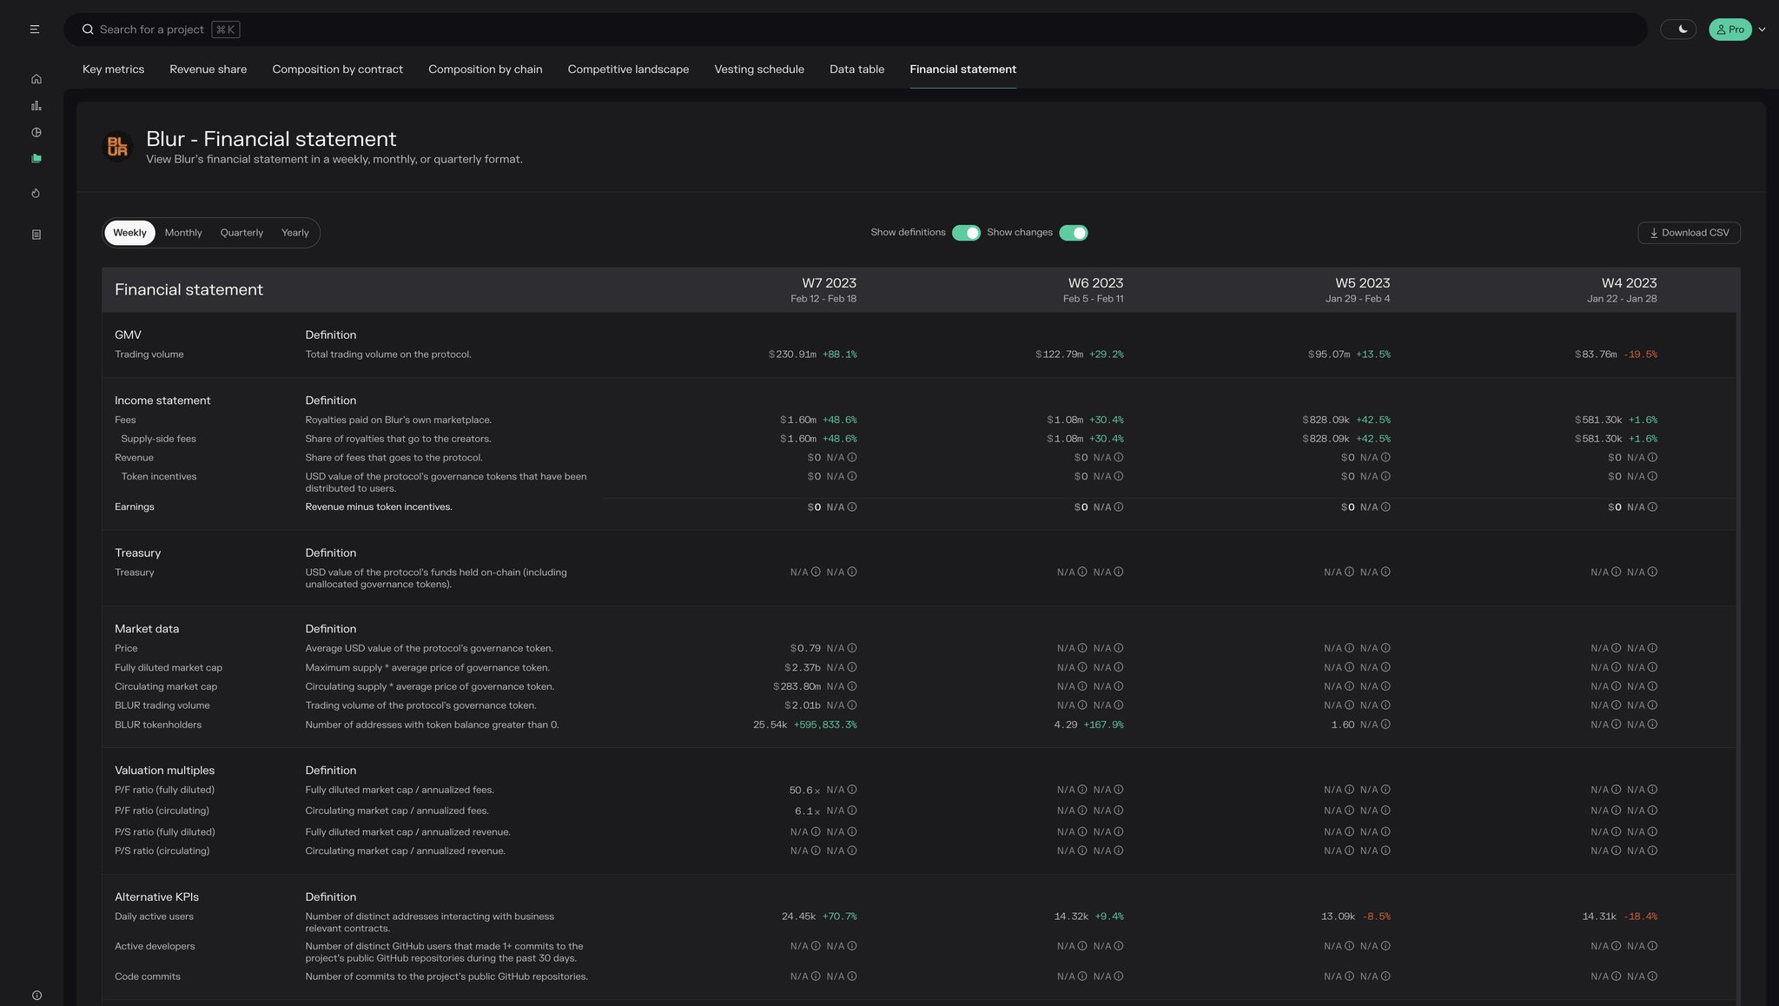Select the bar chart metrics icon in sidebar
1779x1006 pixels.
click(36, 105)
